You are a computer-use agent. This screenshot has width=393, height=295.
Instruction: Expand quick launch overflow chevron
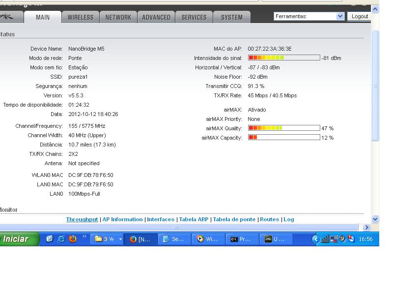point(84,236)
